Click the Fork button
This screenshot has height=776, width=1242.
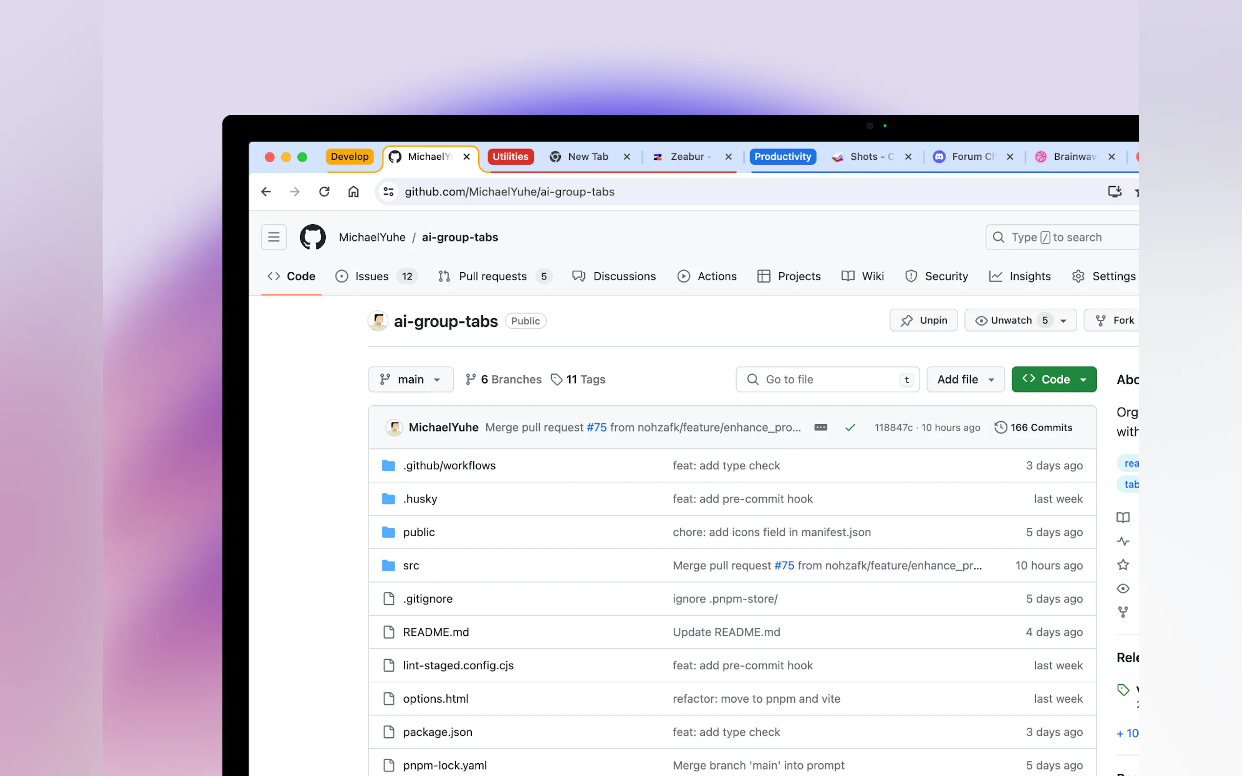(1112, 320)
